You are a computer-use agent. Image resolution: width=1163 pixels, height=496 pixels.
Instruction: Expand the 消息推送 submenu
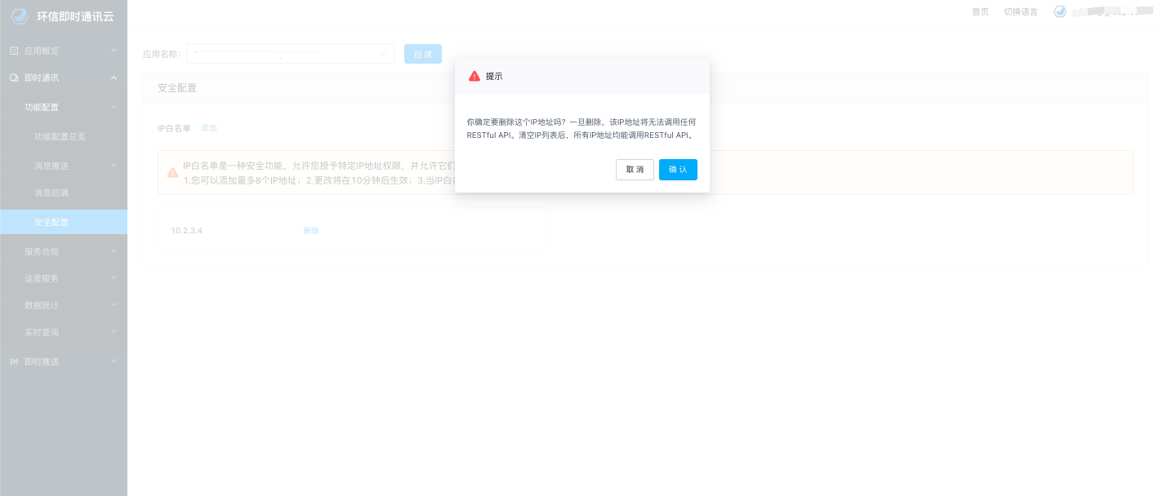[x=114, y=166]
